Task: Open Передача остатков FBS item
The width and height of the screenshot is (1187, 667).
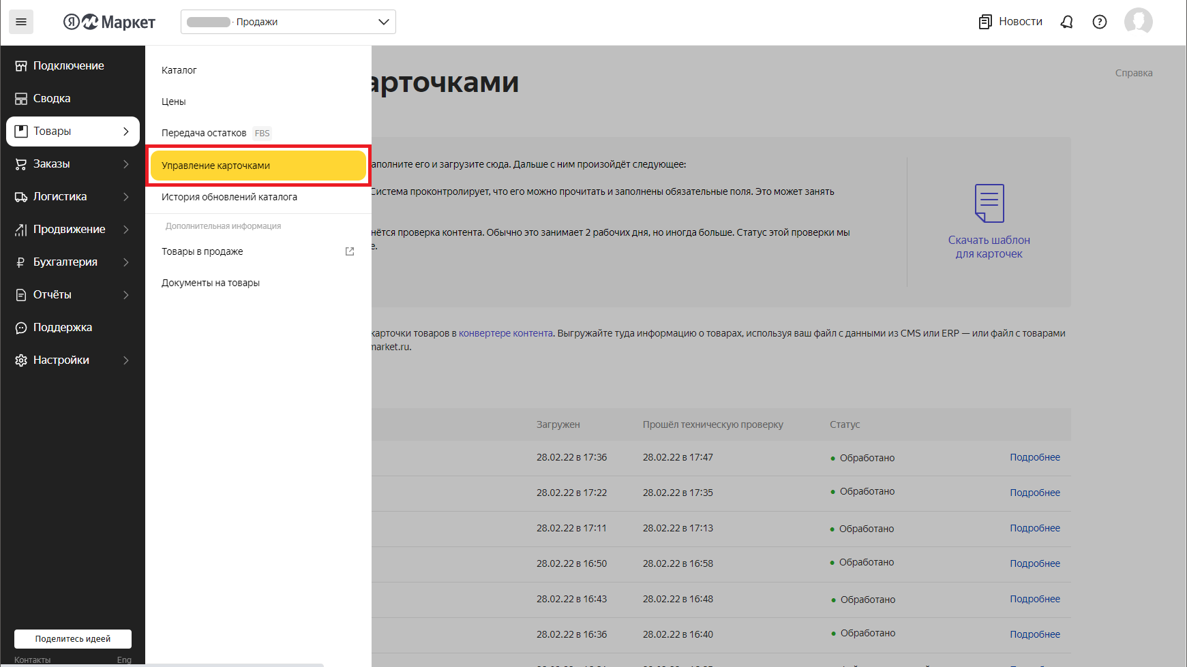Action: coord(204,133)
